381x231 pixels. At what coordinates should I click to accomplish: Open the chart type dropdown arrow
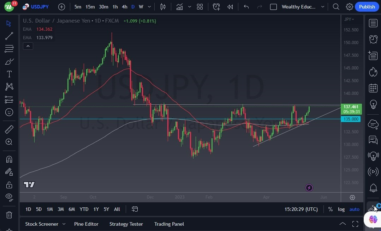coord(190,7)
